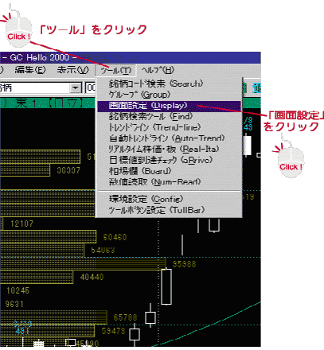The image size is (324, 350).
Task: Open the ヘルプ(H) menu
Action: point(158,71)
